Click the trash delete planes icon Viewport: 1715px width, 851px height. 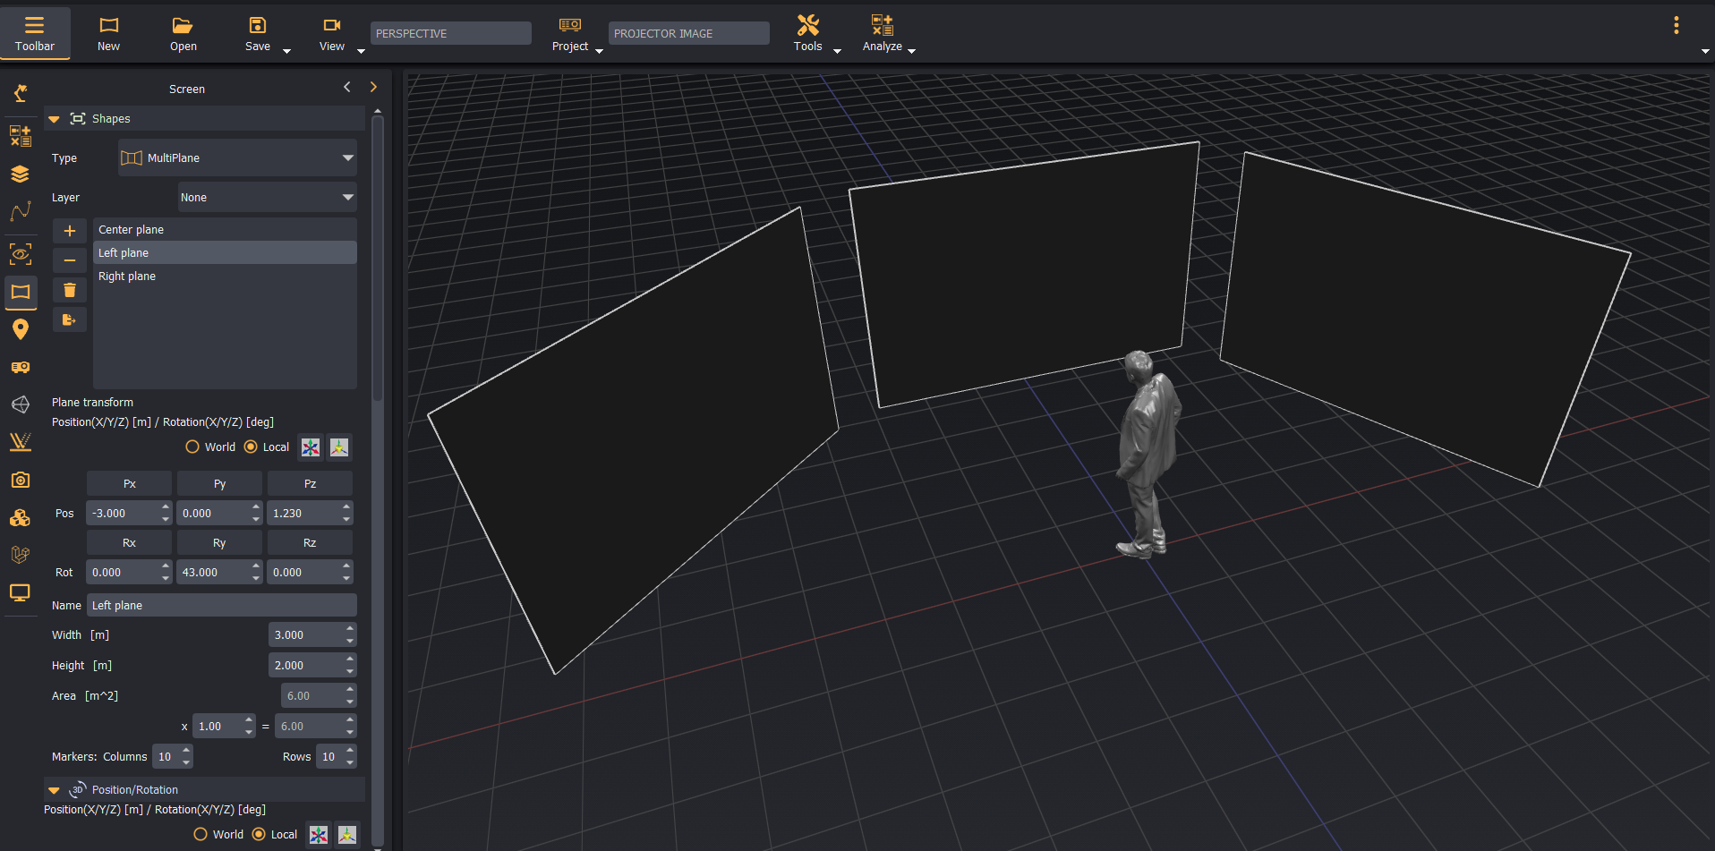point(70,290)
